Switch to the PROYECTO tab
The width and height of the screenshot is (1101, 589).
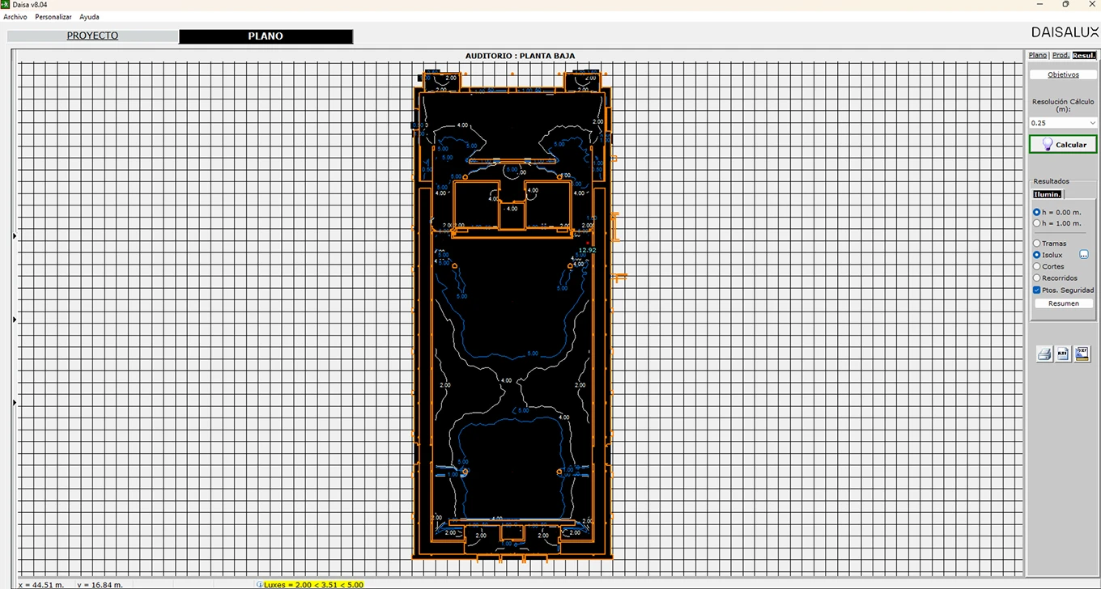tap(92, 36)
